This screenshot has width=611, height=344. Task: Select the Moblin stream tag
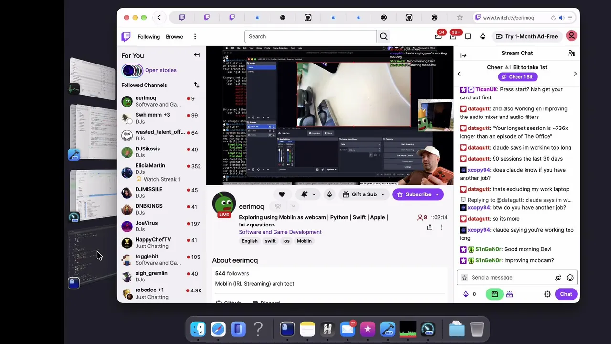pos(304,241)
